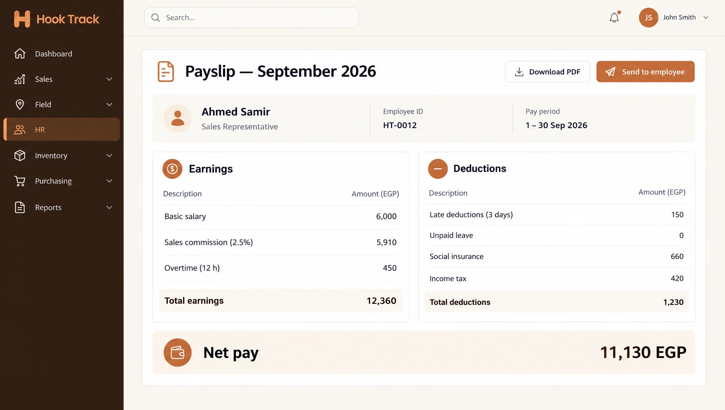Image resolution: width=725 pixels, height=410 pixels.
Task: Click the Purchasing cart icon
Action: tap(20, 181)
